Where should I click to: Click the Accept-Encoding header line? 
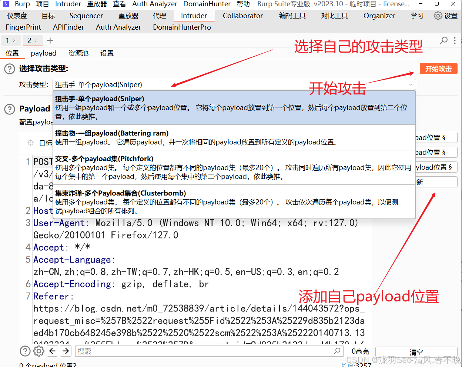[121, 284]
